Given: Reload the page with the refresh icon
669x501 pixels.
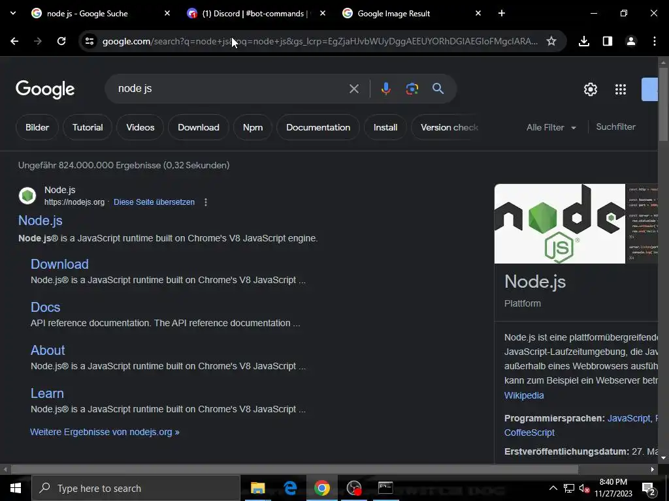Looking at the screenshot, I should [x=61, y=41].
